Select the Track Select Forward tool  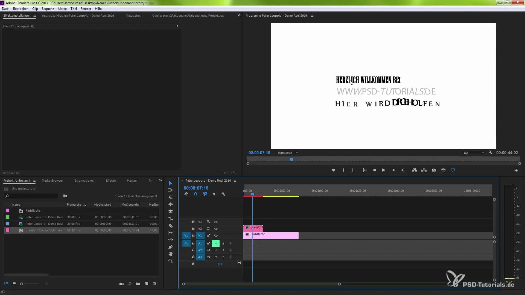click(171, 190)
